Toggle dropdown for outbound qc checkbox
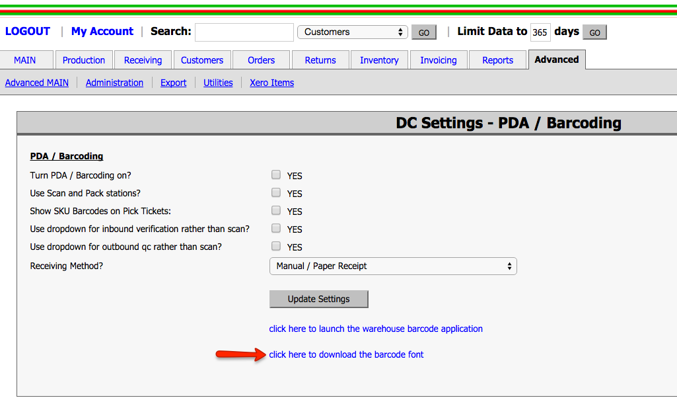677x400 pixels. pyautogui.click(x=276, y=246)
